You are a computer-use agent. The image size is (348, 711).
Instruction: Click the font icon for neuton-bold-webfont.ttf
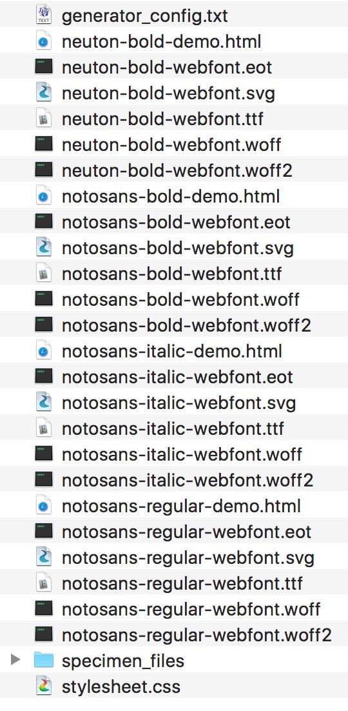tap(44, 119)
